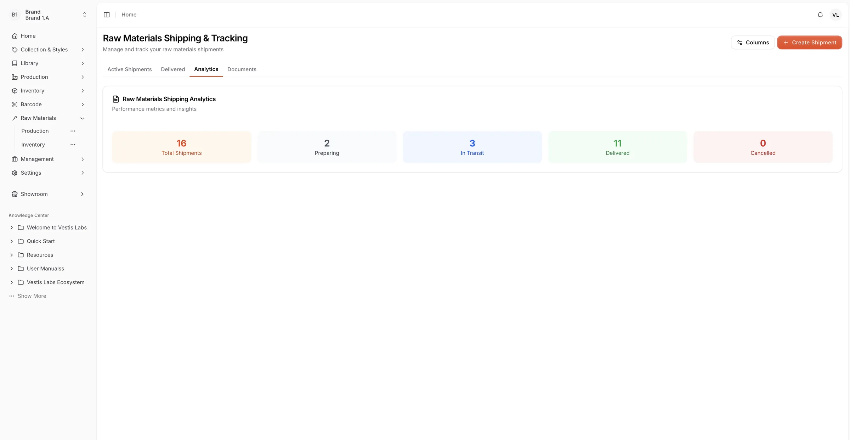Click the Showroom store icon

pos(15,194)
